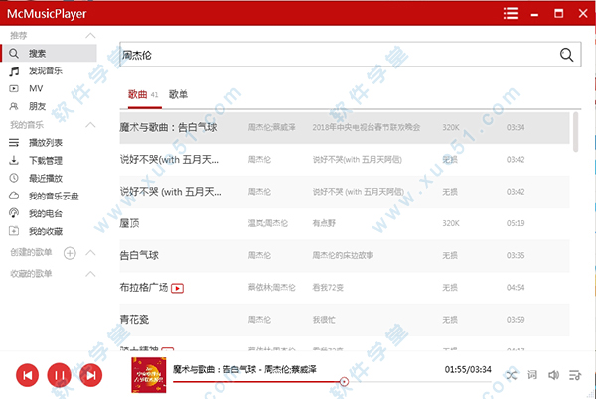596x399 pixels.
Task: Add a new playlist with the plus icon
Action: (71, 253)
